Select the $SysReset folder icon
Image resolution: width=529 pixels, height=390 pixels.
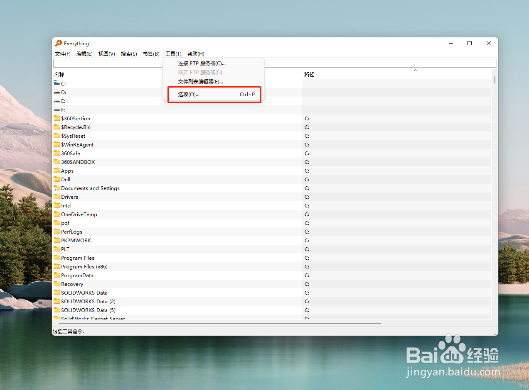(57, 136)
